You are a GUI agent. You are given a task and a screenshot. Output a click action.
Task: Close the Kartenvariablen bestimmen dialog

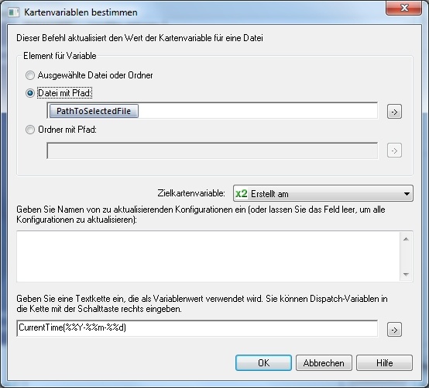pos(403,8)
